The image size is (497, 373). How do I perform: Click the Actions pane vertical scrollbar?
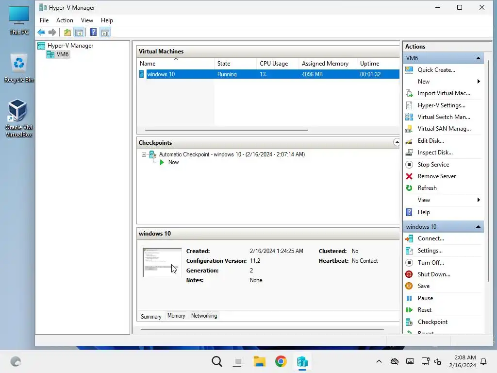(x=488, y=171)
